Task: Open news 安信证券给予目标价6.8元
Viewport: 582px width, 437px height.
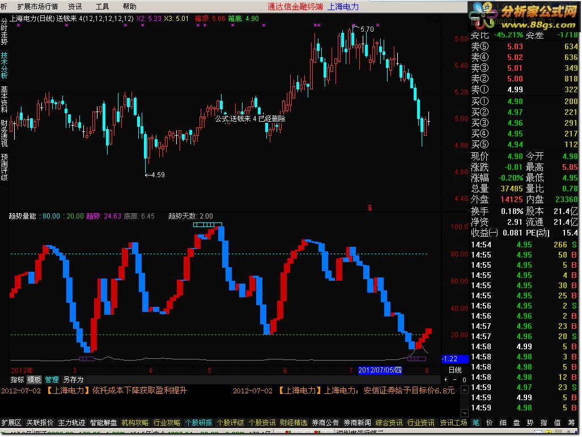Action: (409, 390)
